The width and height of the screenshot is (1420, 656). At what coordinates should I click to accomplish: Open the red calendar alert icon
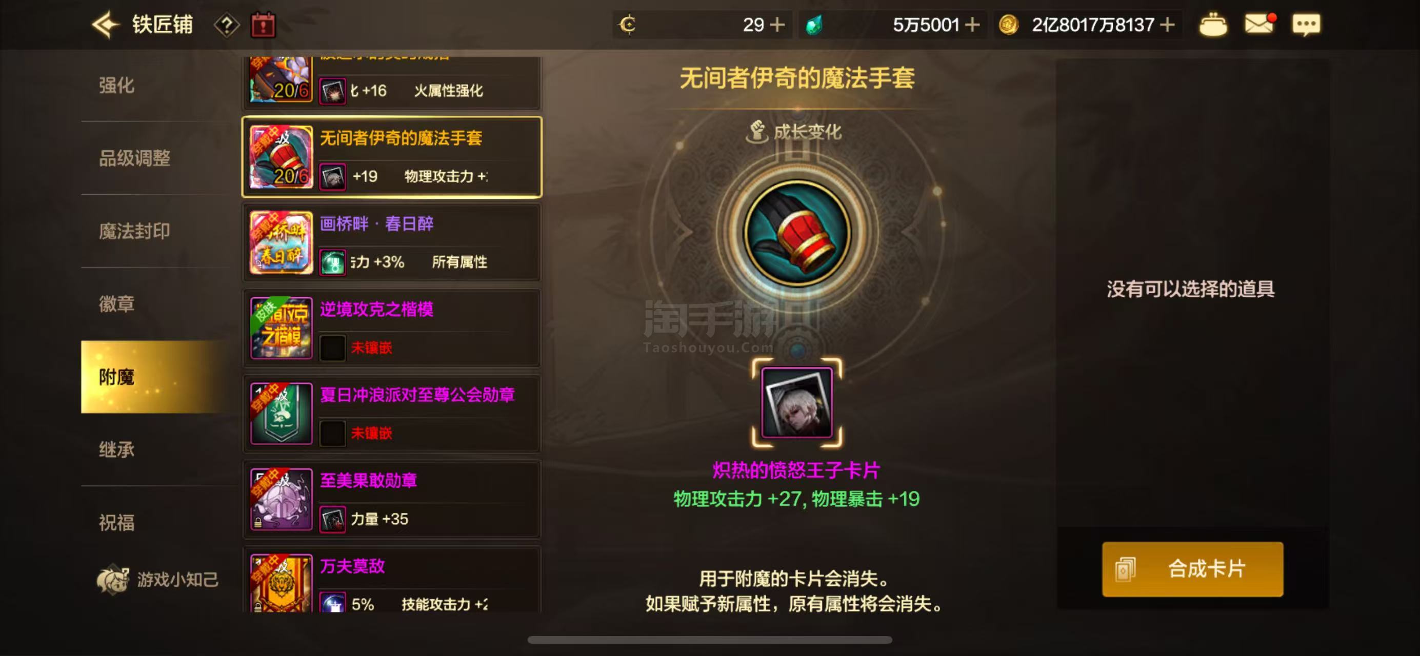(x=263, y=25)
